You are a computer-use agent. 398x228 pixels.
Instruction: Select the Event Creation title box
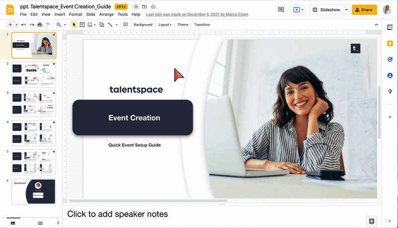[x=132, y=117]
